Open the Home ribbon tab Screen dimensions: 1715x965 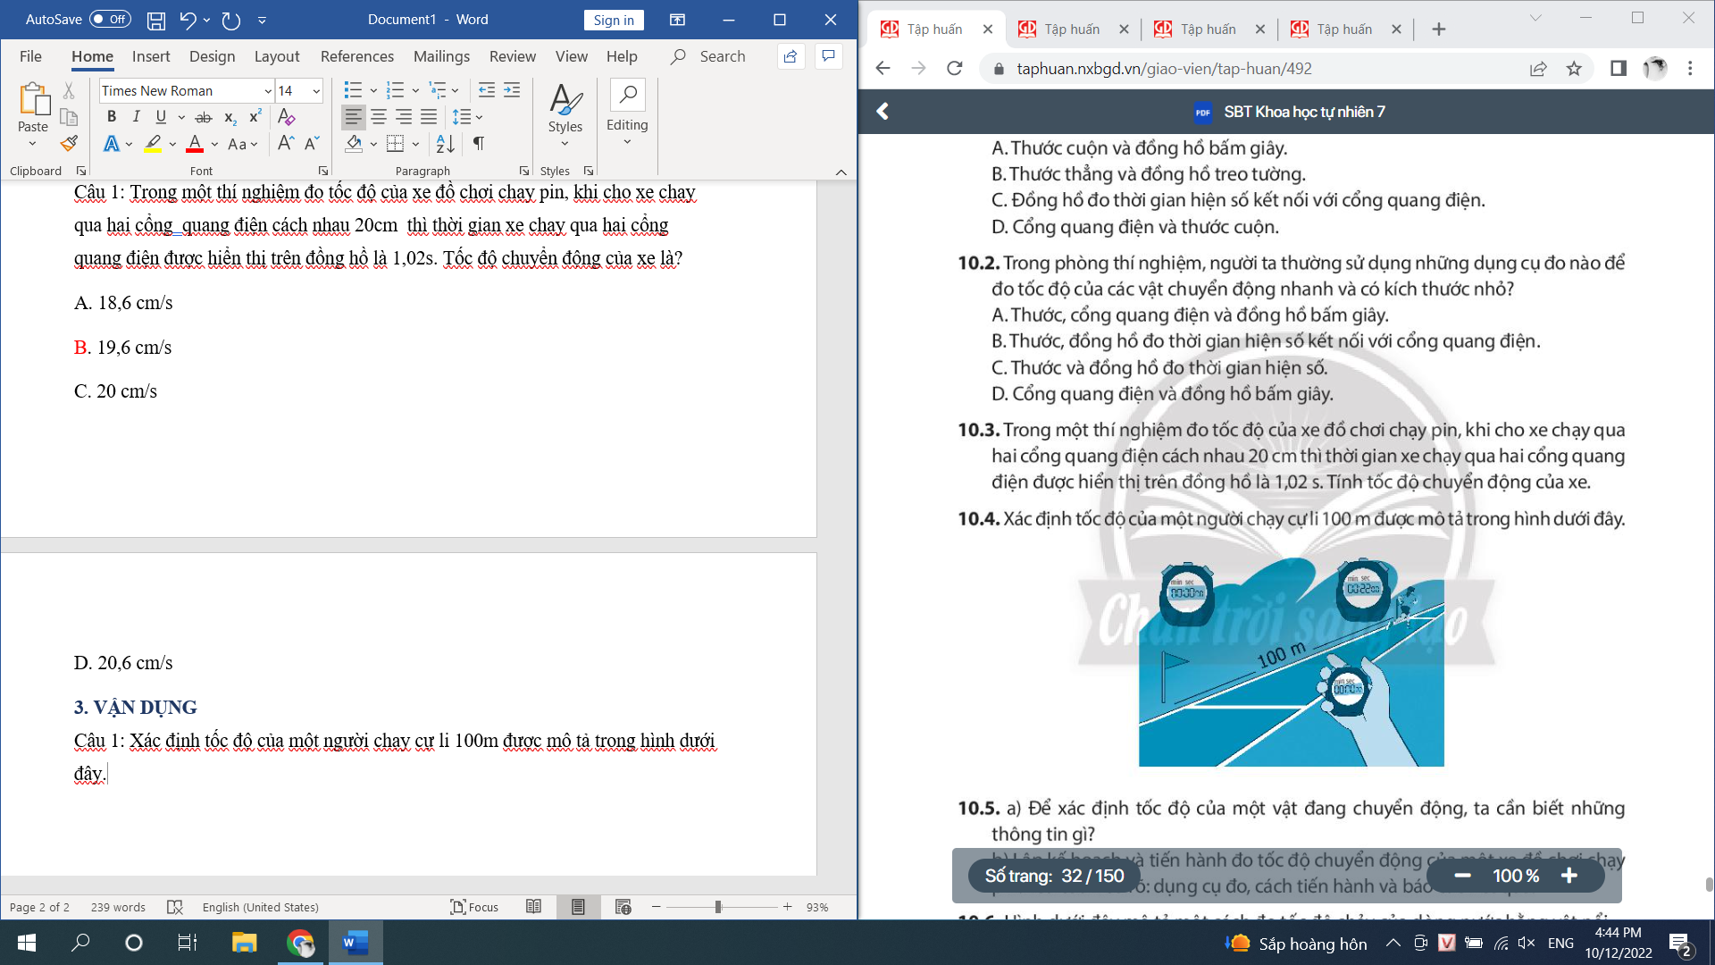[x=93, y=55]
